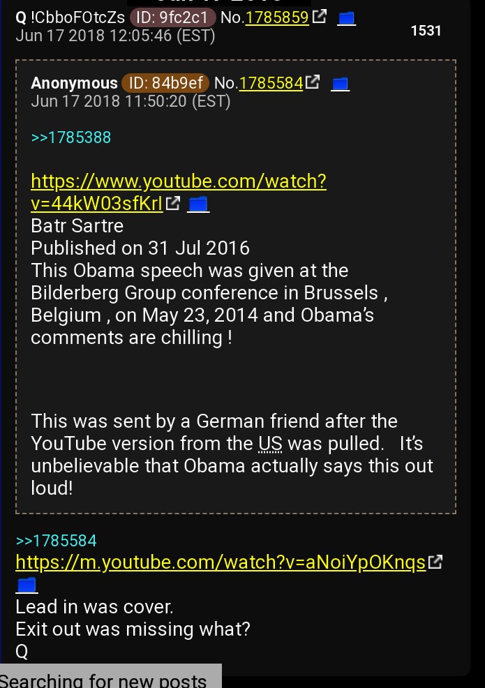Screen dimensions: 485x688
Task: Open external link icon beside No.1785584
Action: [313, 82]
